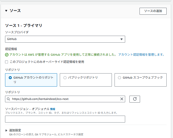The image size is (173, 138).
Task: Click the green connection success check icon
Action: click(7, 55)
